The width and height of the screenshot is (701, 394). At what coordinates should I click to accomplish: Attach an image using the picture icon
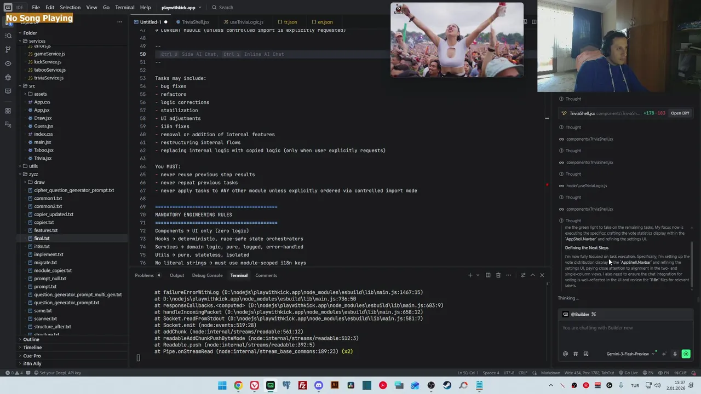pos(585,354)
